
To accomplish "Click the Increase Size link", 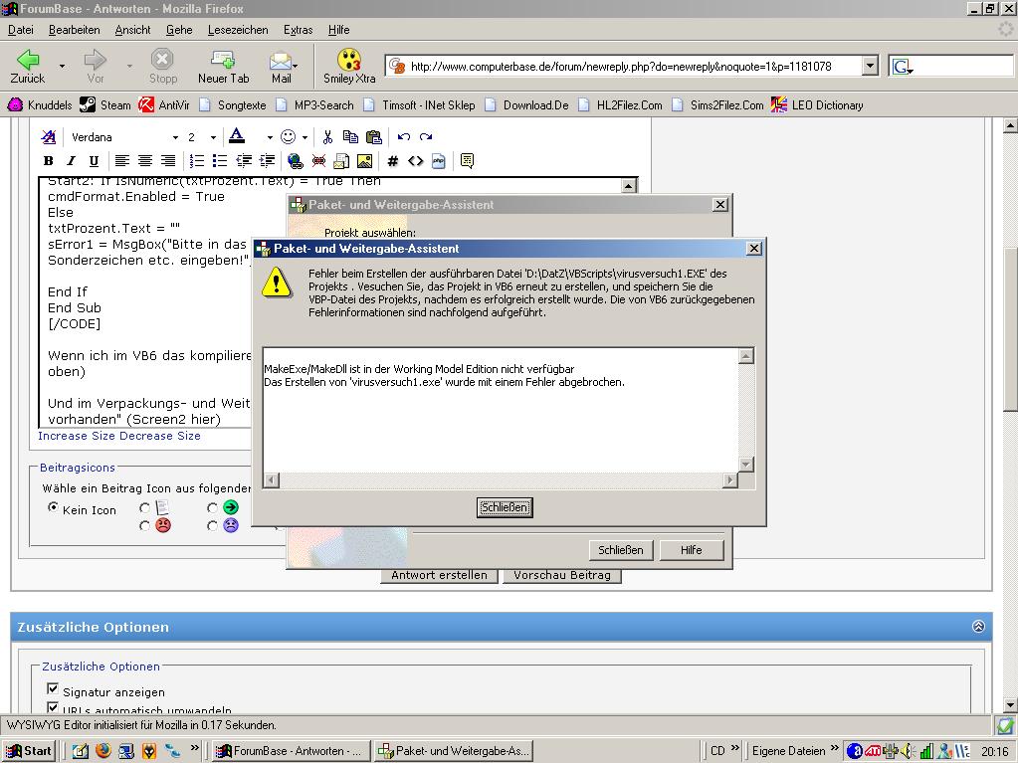I will (76, 436).
